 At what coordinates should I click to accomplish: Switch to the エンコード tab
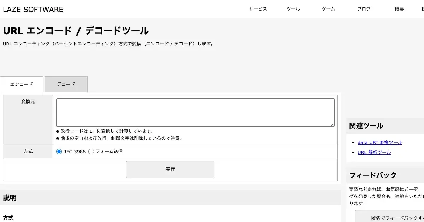pyautogui.click(x=22, y=85)
